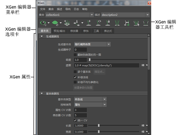Close the XGen window
179x135 pixels.
point(150,3)
